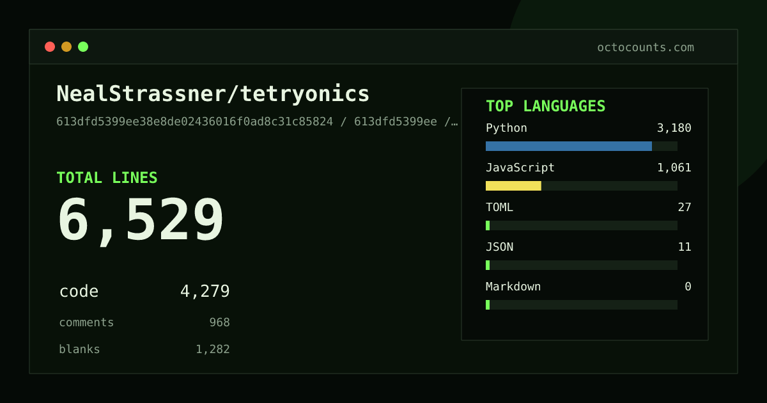Click the code value 4,279

pyautogui.click(x=205, y=292)
